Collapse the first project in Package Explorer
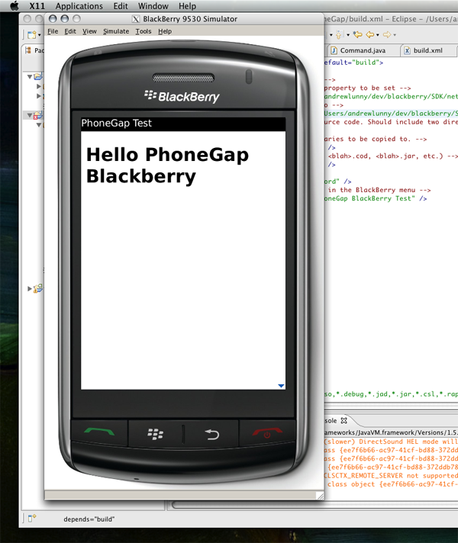Viewport: 458px width, 543px height. (x=30, y=76)
